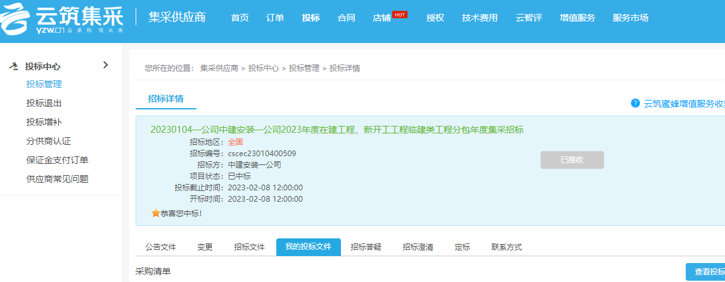Open the 定标 tab

(462, 247)
